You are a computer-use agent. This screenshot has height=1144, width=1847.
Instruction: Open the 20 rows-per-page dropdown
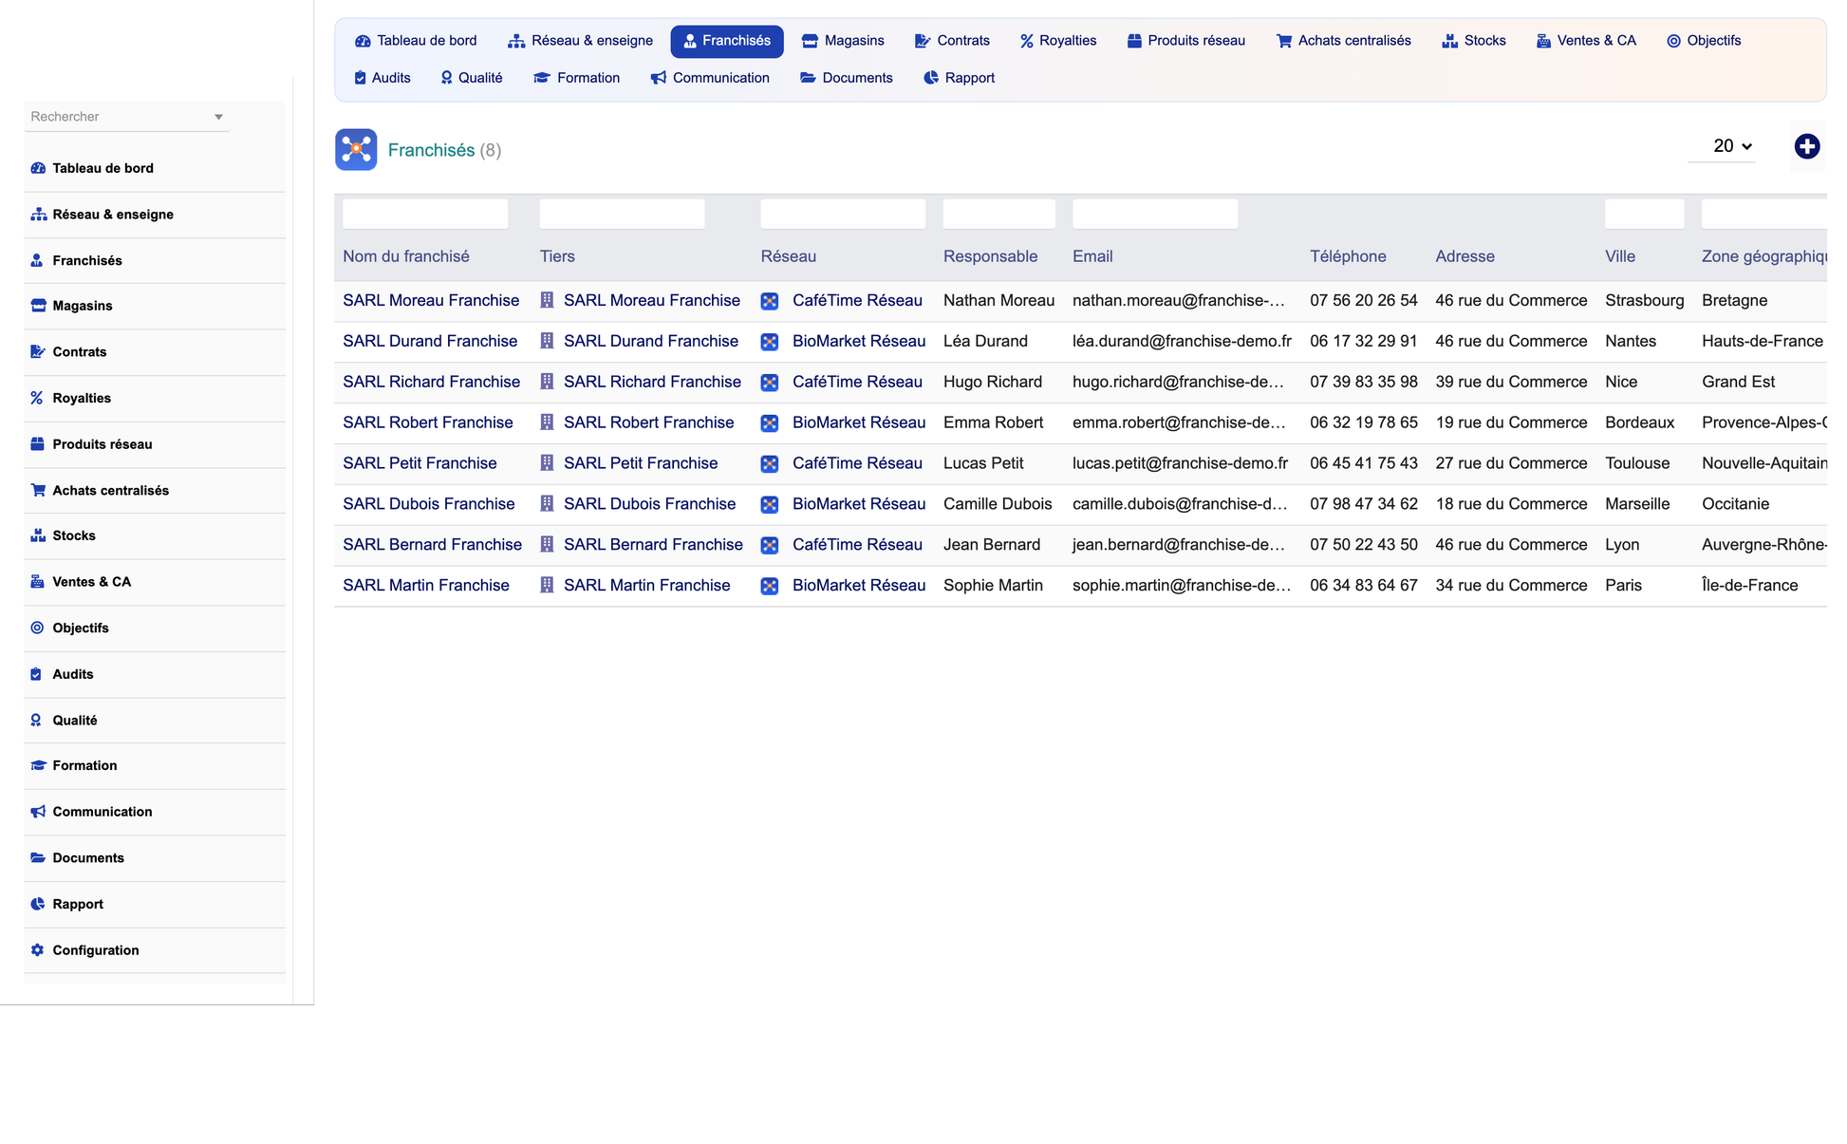point(1722,146)
